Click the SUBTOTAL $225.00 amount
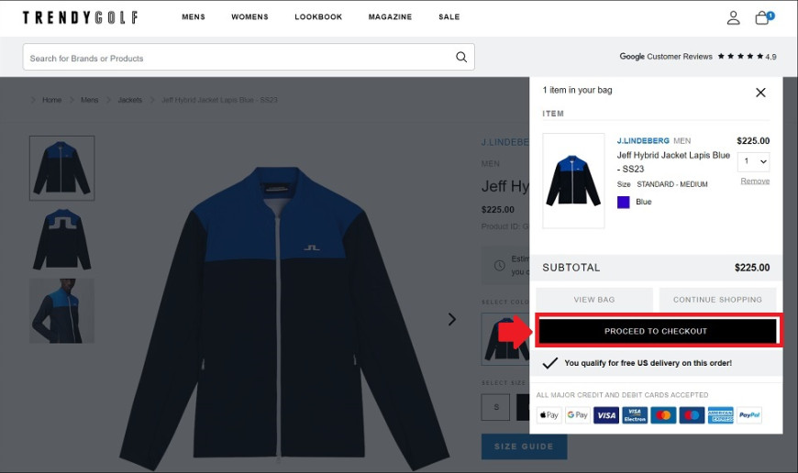The width and height of the screenshot is (798, 473). [752, 268]
